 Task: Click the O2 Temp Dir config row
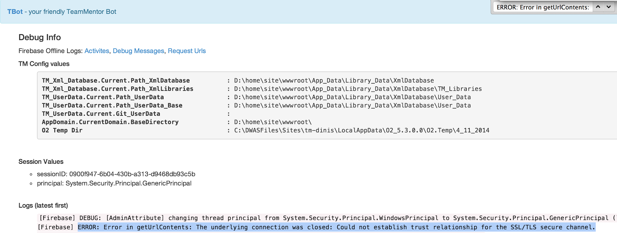[265, 130]
